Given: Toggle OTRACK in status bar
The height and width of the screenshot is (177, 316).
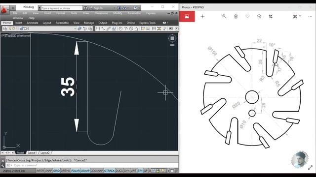Looking at the screenshot, I should click(109, 171).
